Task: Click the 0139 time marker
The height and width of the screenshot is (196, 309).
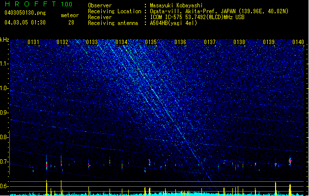Action: pos(269,42)
